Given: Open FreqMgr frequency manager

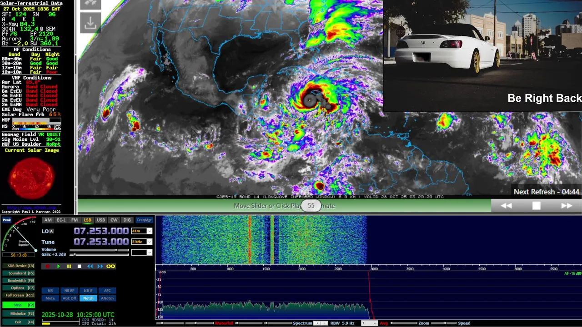Looking at the screenshot, I should click(x=144, y=220).
